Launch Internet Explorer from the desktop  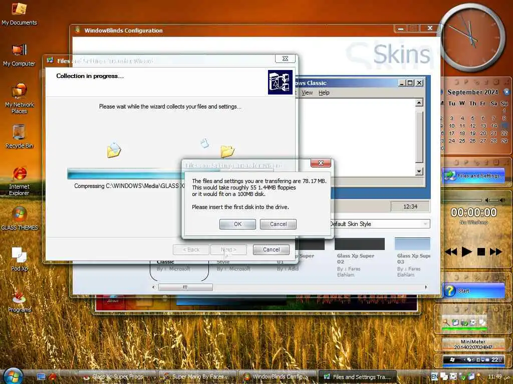click(x=19, y=180)
